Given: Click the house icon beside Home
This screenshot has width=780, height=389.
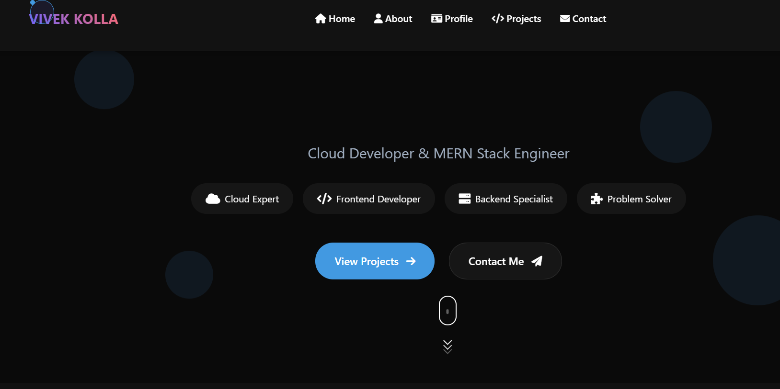Looking at the screenshot, I should click(321, 19).
